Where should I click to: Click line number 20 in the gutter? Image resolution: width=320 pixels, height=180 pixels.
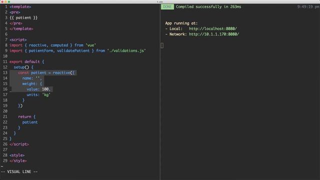(5, 111)
